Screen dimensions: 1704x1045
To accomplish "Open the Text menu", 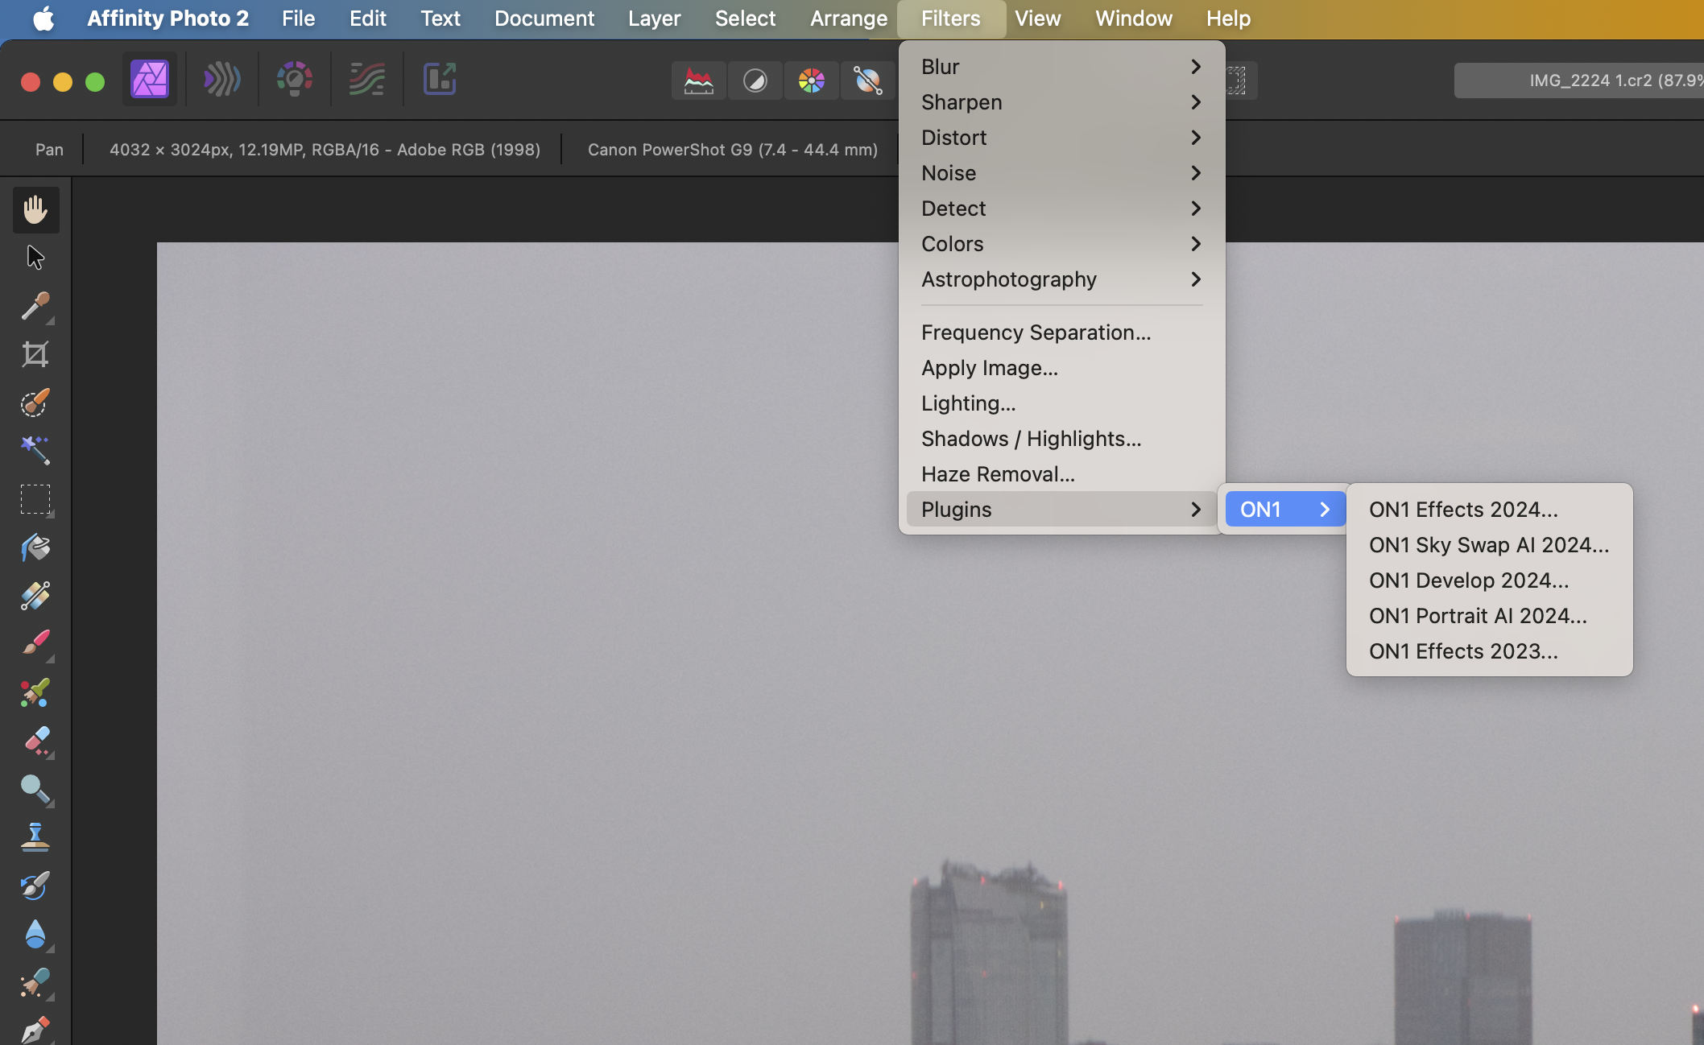I will point(440,19).
